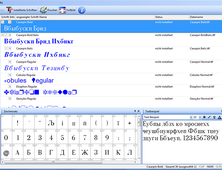Toggle underline in Textbeispiel toolbar
The height and width of the screenshot is (170, 222).
pos(214,117)
